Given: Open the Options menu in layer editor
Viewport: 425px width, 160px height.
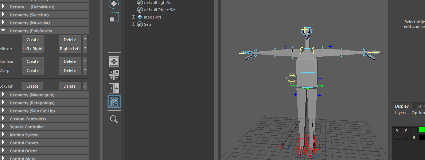Looking at the screenshot, I should 418,113.
